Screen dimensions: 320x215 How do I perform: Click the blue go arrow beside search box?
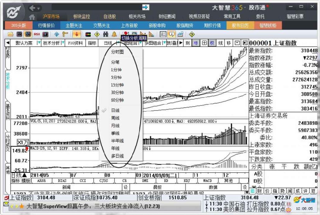145,7
